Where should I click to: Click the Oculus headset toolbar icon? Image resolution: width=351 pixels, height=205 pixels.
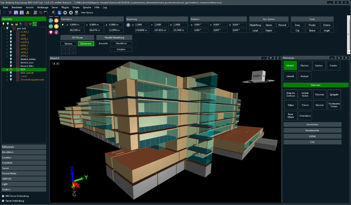coord(77,12)
